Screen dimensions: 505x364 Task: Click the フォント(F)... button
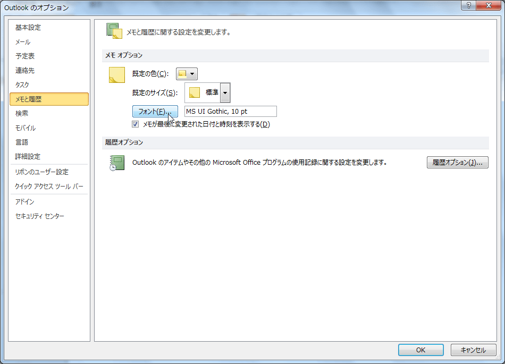(x=155, y=112)
